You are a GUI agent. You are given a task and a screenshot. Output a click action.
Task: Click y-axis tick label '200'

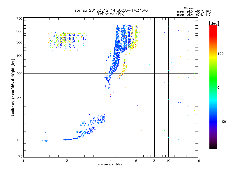click(x=19, y=98)
